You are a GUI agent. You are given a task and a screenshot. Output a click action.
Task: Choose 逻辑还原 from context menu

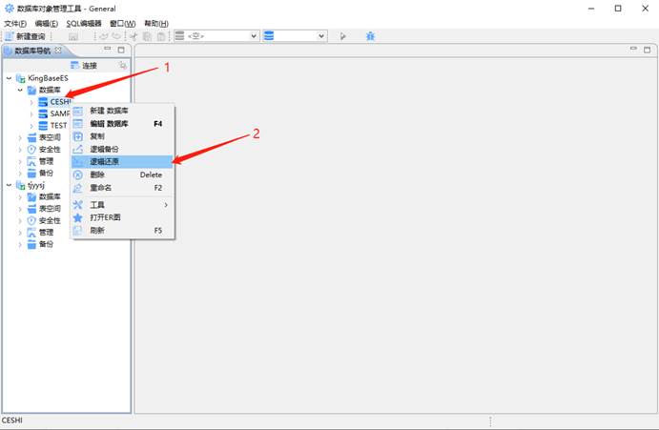(x=122, y=161)
